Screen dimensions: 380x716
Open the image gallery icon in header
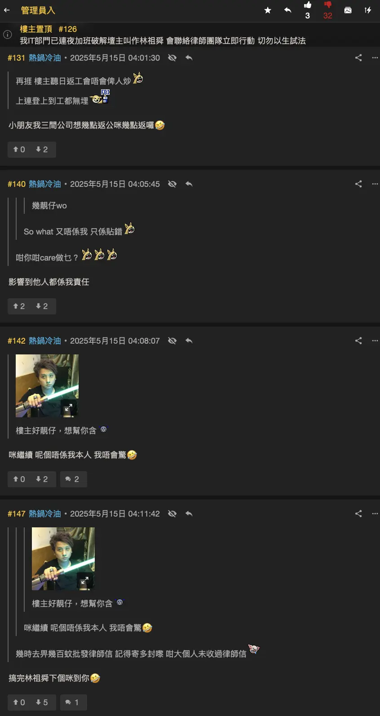click(348, 10)
